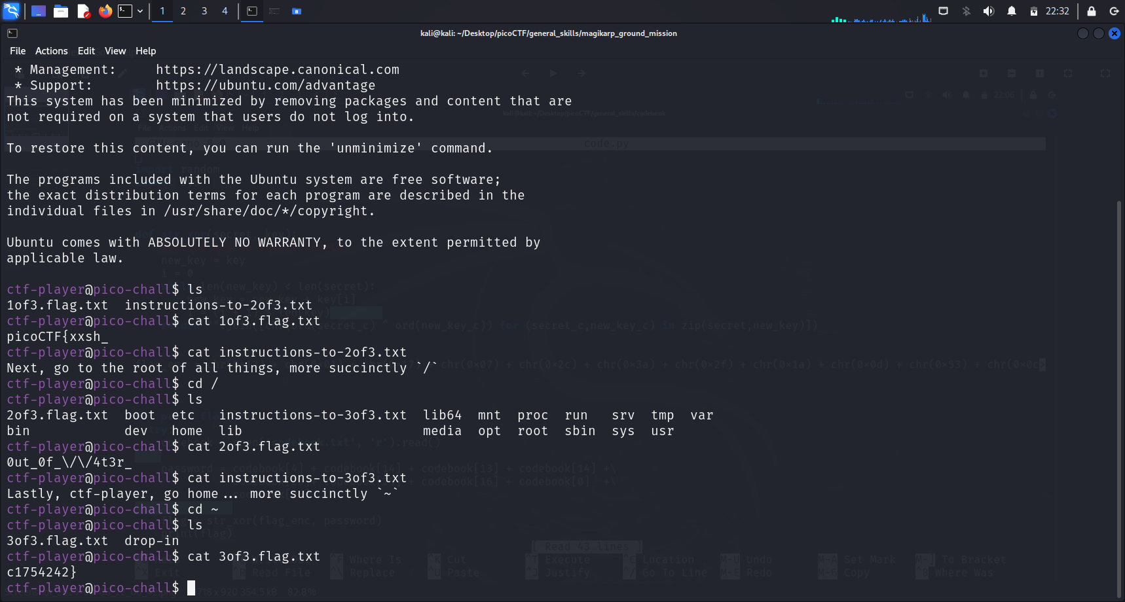
Task: Toggle the Bluetooth tray icon
Action: [x=966, y=11]
